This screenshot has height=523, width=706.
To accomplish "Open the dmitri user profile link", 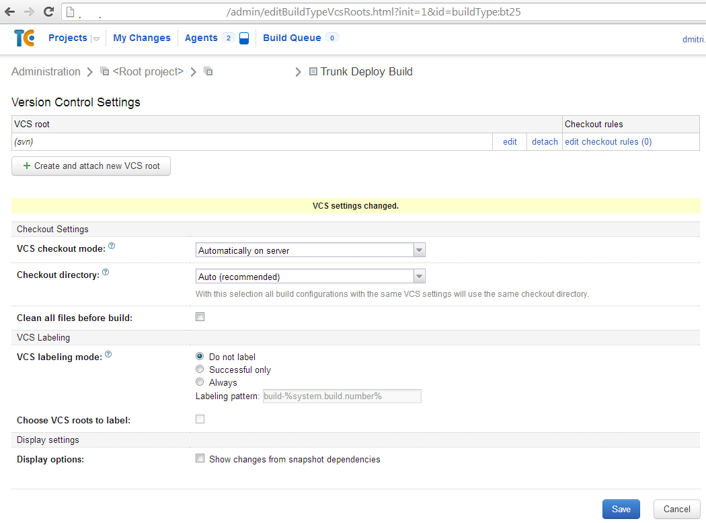I will 694,39.
